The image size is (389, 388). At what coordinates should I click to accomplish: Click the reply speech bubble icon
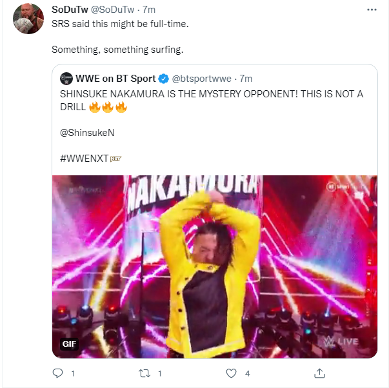(58, 373)
